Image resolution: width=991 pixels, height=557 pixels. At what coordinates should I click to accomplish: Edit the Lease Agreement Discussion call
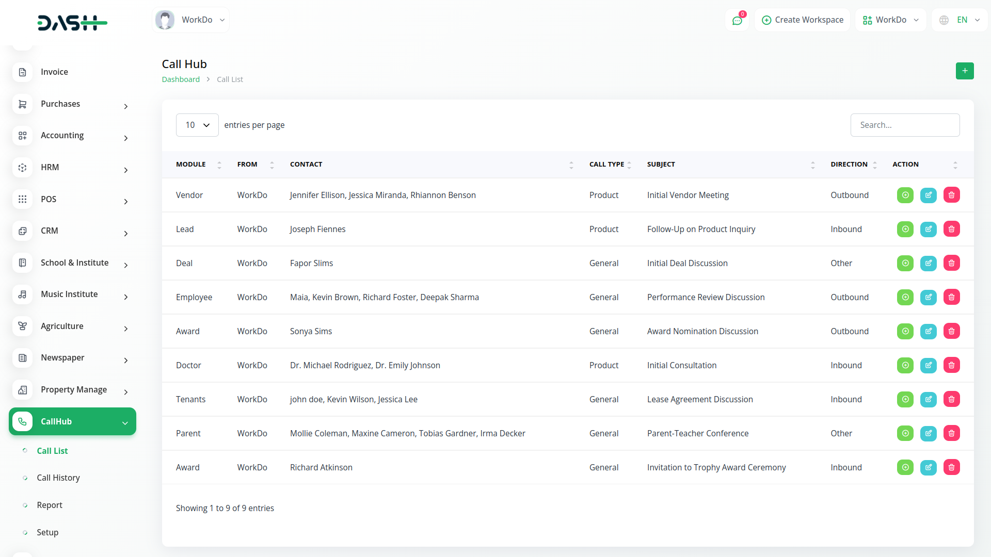(x=928, y=399)
